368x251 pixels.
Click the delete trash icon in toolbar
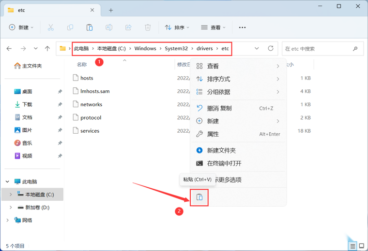tap(148, 28)
